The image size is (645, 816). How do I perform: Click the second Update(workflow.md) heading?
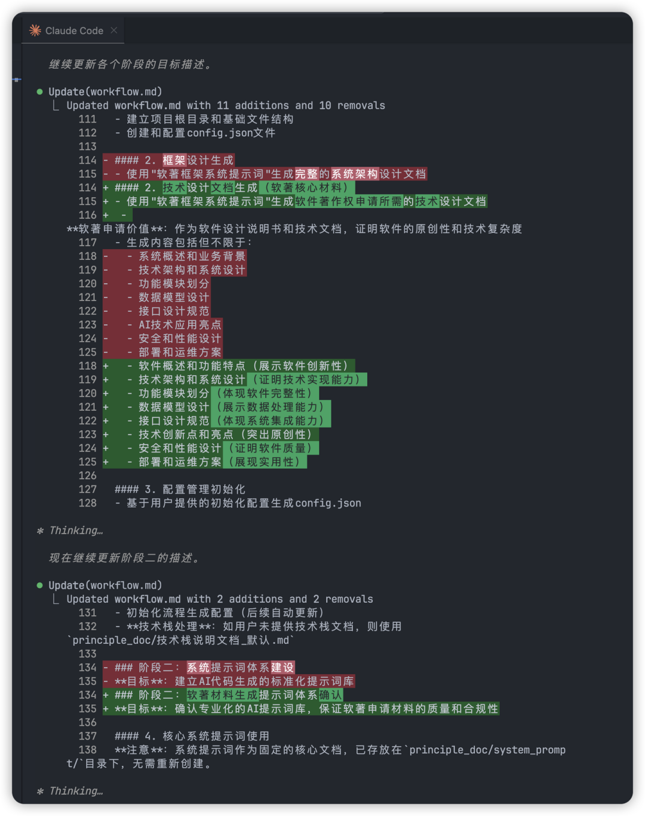coord(105,585)
